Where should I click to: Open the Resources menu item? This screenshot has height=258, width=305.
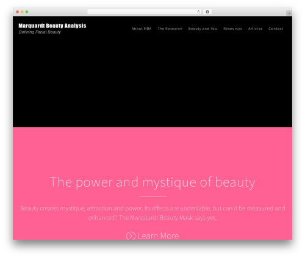(x=232, y=29)
